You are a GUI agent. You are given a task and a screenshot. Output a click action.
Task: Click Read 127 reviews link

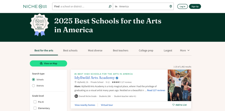coord(156,91)
